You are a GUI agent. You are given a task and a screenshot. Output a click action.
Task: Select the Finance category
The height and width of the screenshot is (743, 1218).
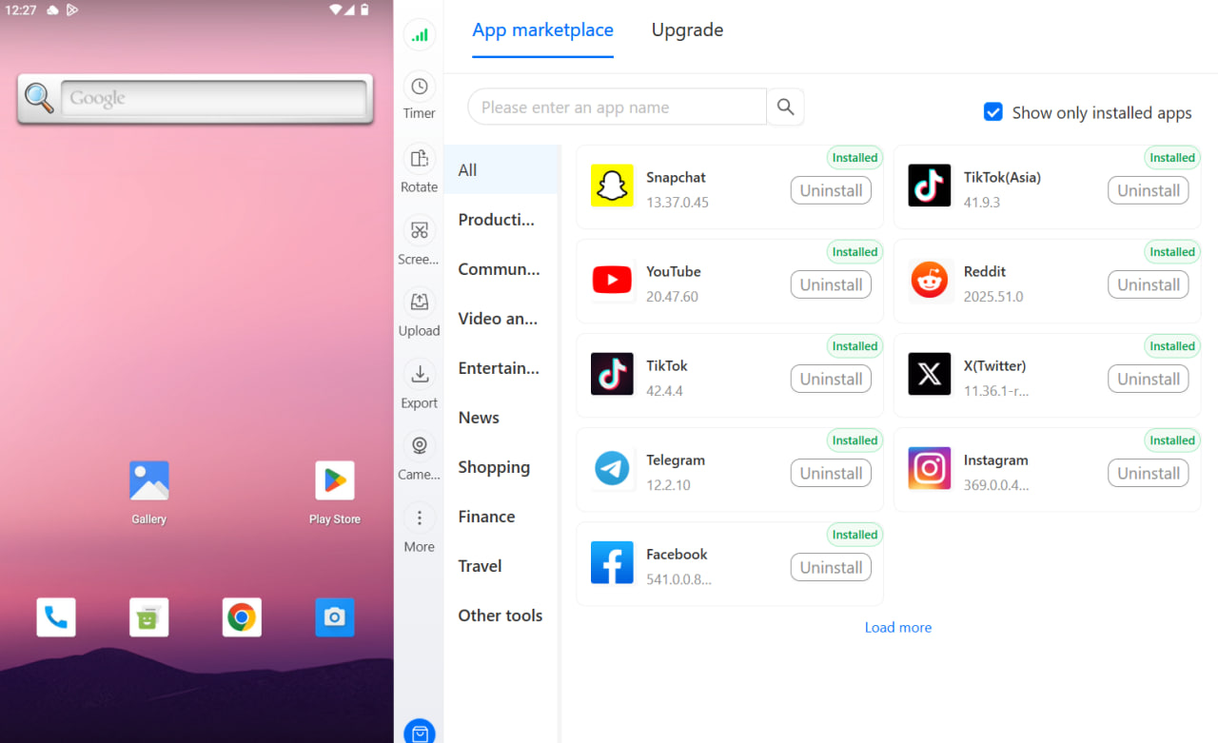coord(486,517)
